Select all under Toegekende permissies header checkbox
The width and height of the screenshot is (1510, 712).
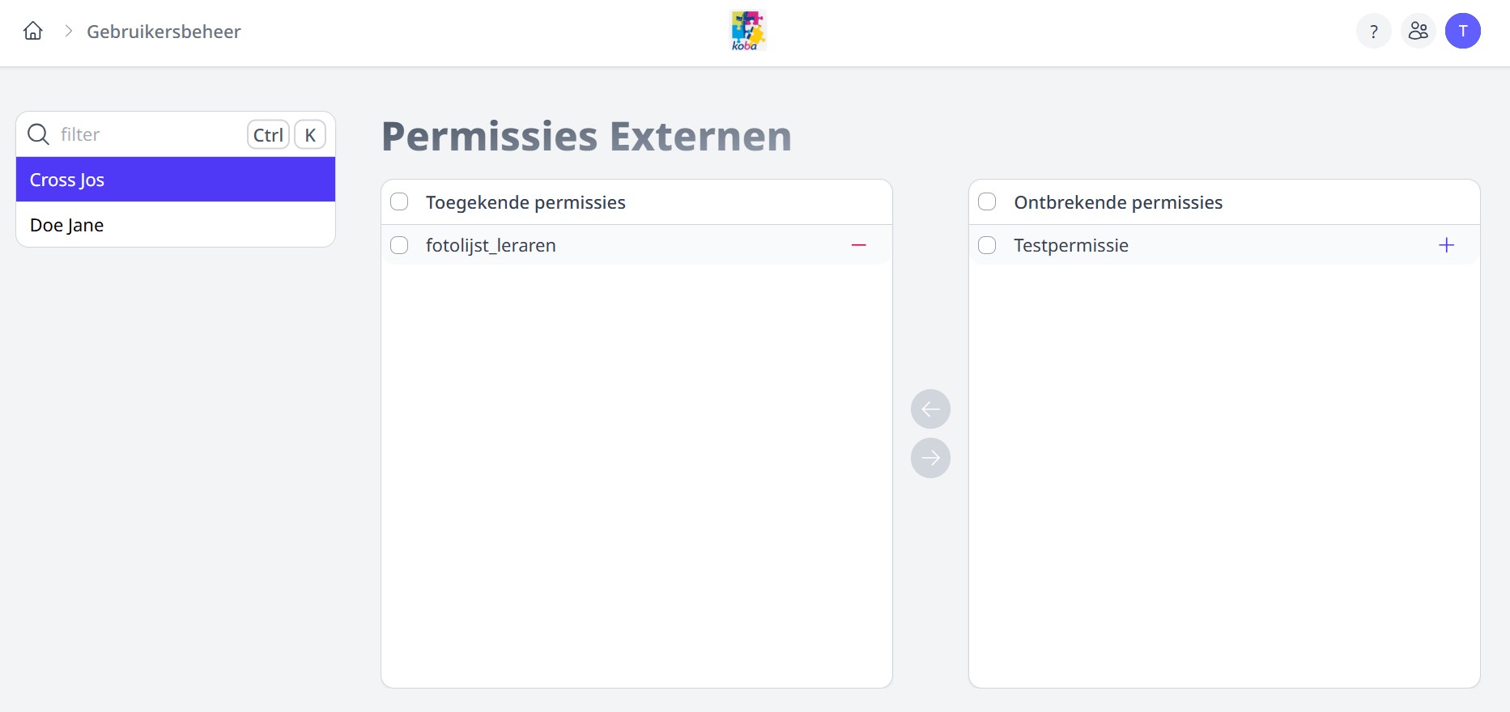point(399,201)
